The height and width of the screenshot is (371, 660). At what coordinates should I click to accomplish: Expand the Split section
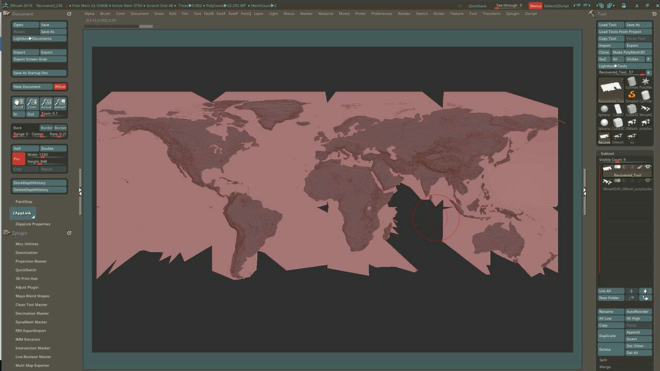click(603, 360)
